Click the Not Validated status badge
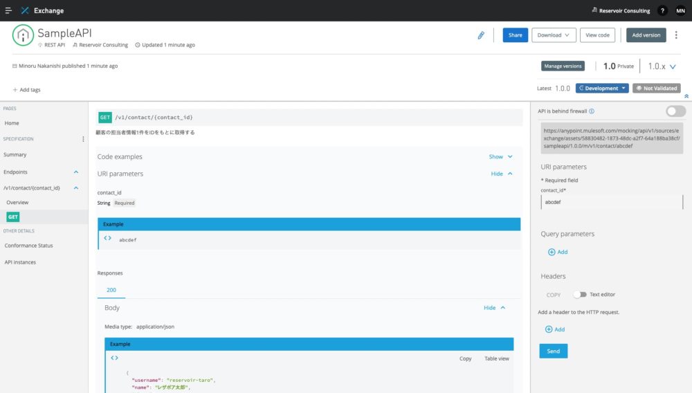Image resolution: width=692 pixels, height=393 pixels. pos(657,88)
